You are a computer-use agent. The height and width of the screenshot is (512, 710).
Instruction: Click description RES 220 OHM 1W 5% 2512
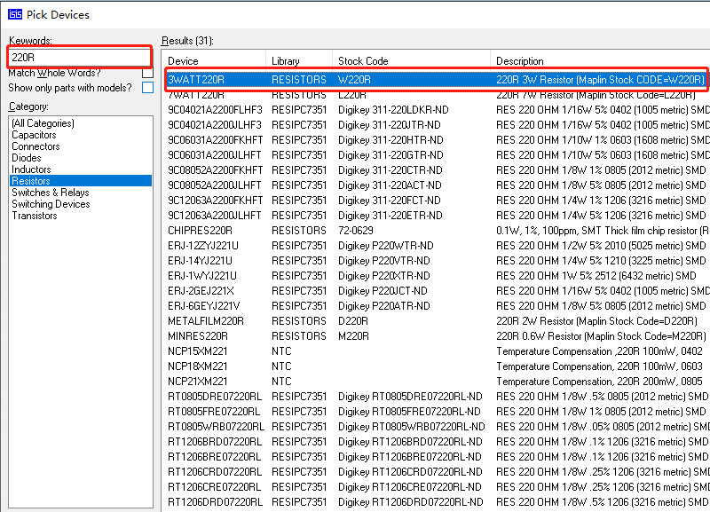coord(596,276)
